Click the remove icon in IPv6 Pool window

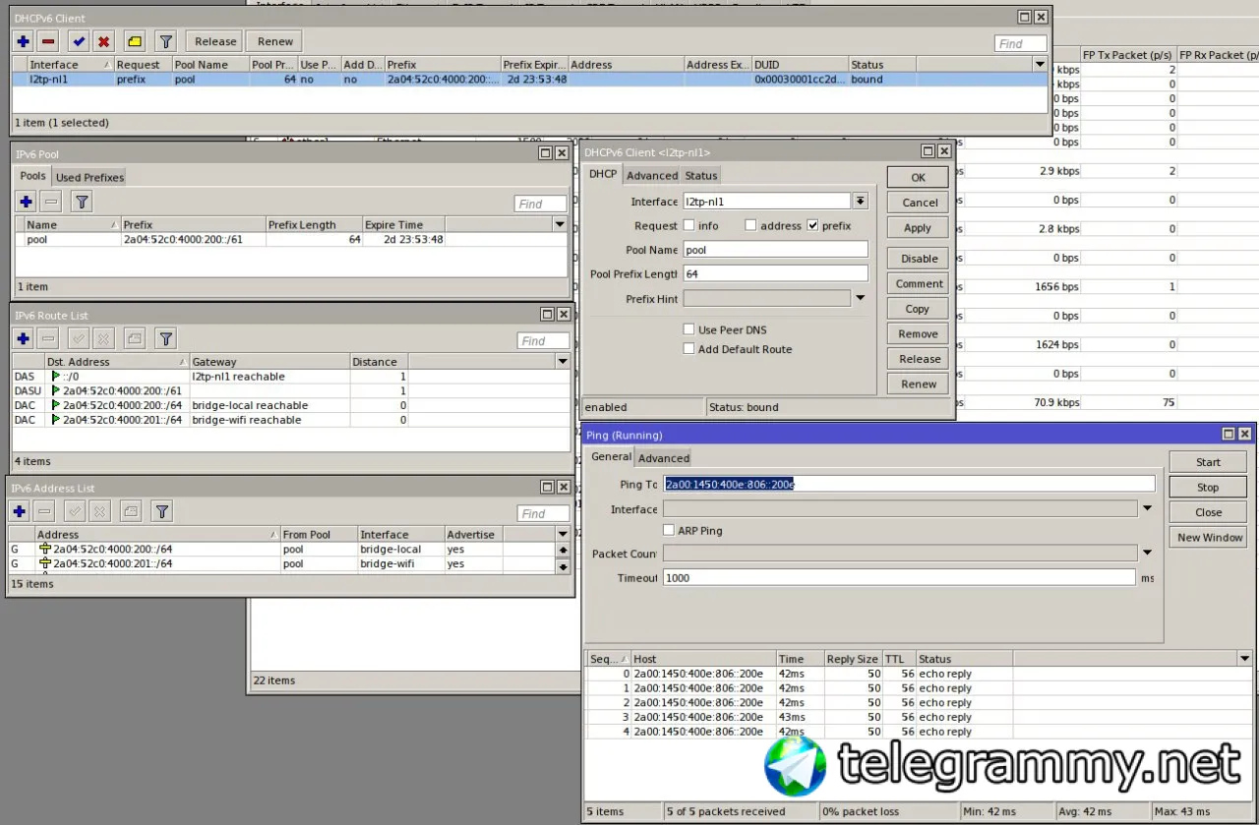[x=51, y=202]
